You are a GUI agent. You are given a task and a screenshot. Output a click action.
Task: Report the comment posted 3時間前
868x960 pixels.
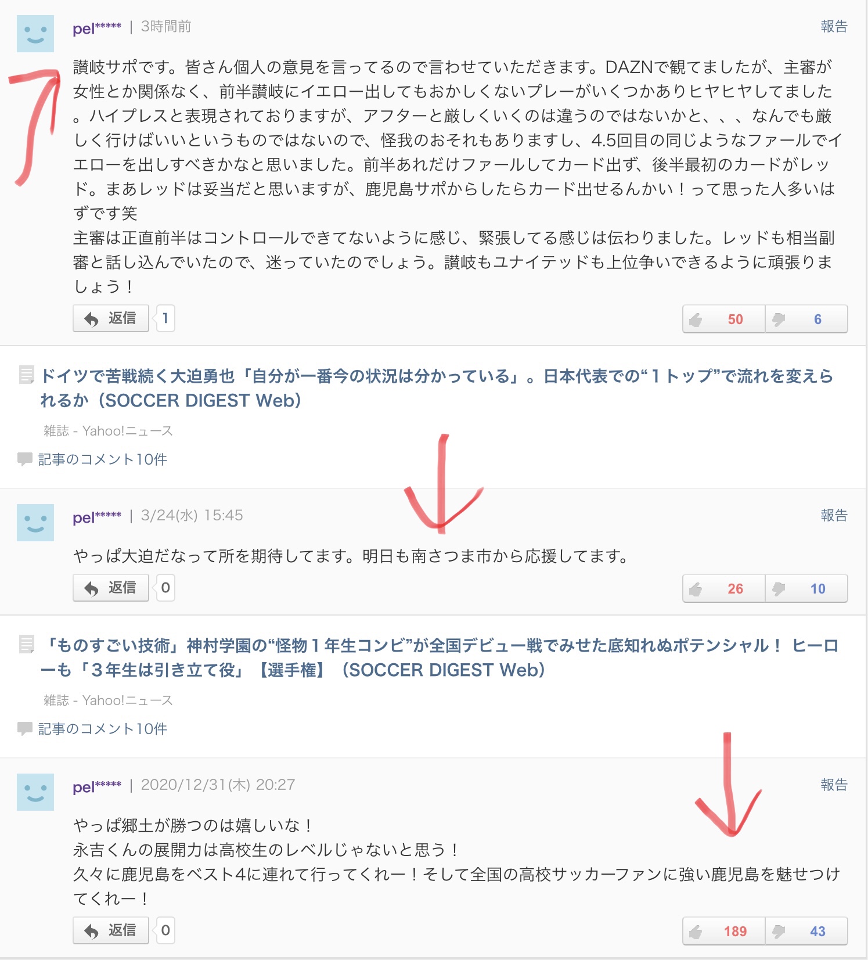pos(834,26)
